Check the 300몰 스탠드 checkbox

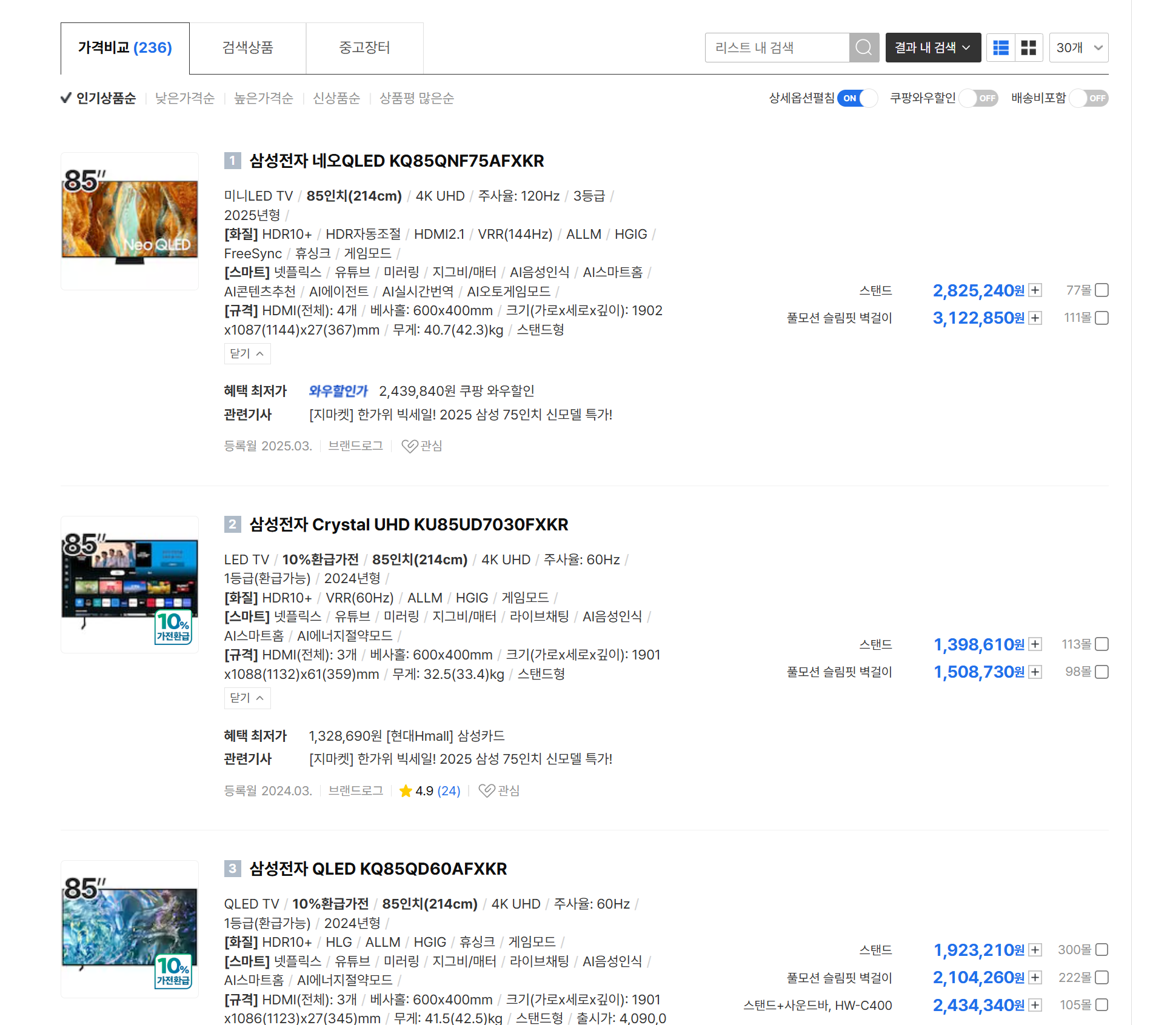(x=1102, y=950)
